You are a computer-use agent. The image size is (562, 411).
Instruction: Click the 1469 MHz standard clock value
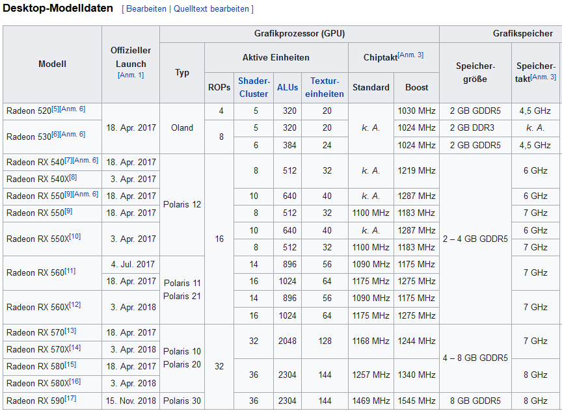tap(371, 401)
